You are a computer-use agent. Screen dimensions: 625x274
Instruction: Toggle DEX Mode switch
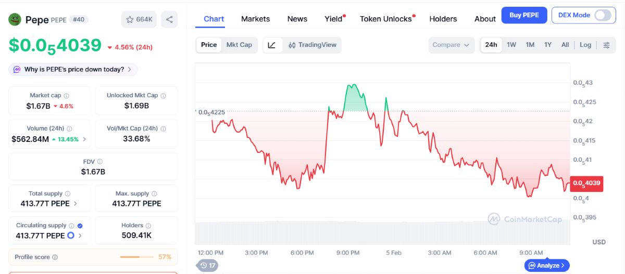point(603,15)
